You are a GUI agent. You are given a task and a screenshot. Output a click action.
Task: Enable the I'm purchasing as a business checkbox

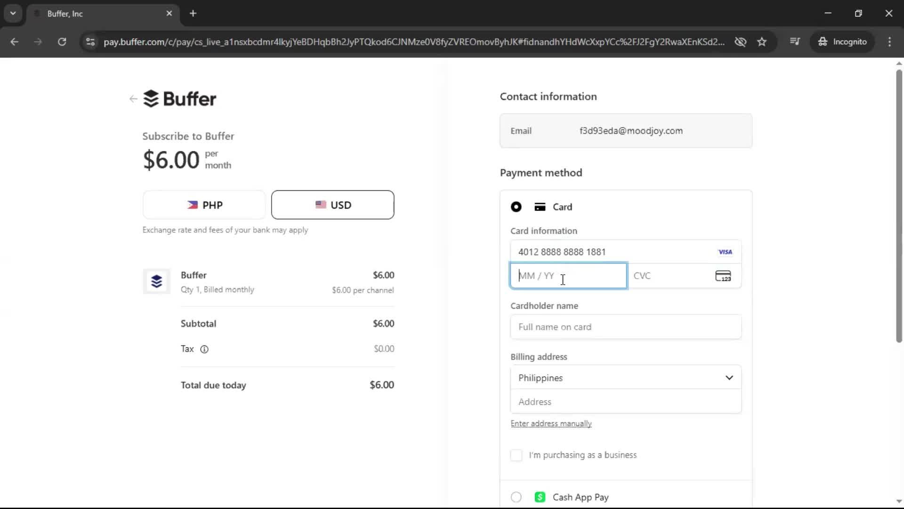tap(516, 455)
